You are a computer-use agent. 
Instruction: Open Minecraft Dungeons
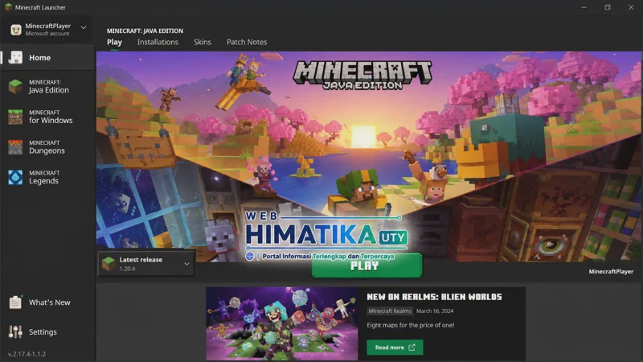pos(47,147)
